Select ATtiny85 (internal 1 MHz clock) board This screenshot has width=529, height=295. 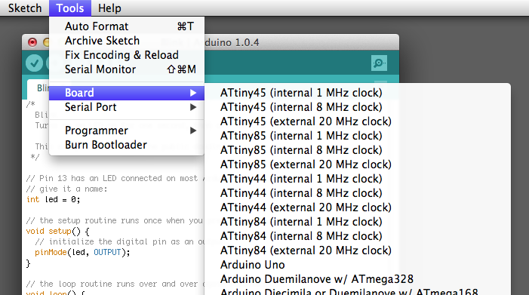click(358, 136)
